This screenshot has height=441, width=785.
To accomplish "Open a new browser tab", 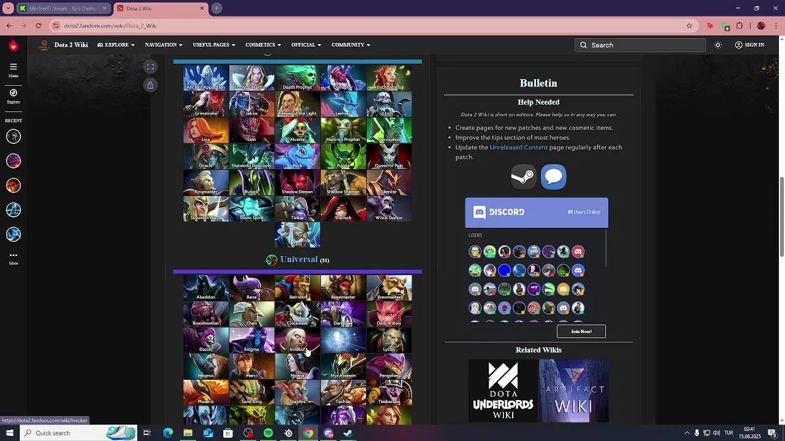I will tap(217, 8).
